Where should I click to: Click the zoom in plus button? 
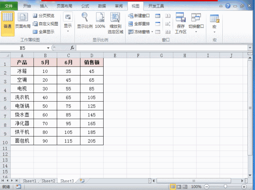pyautogui.click(x=244, y=187)
